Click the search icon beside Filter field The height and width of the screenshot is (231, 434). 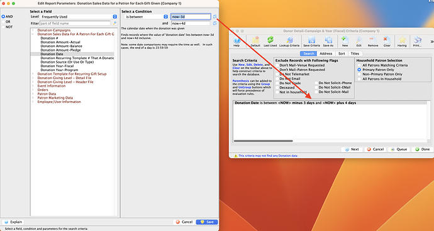coord(114,23)
